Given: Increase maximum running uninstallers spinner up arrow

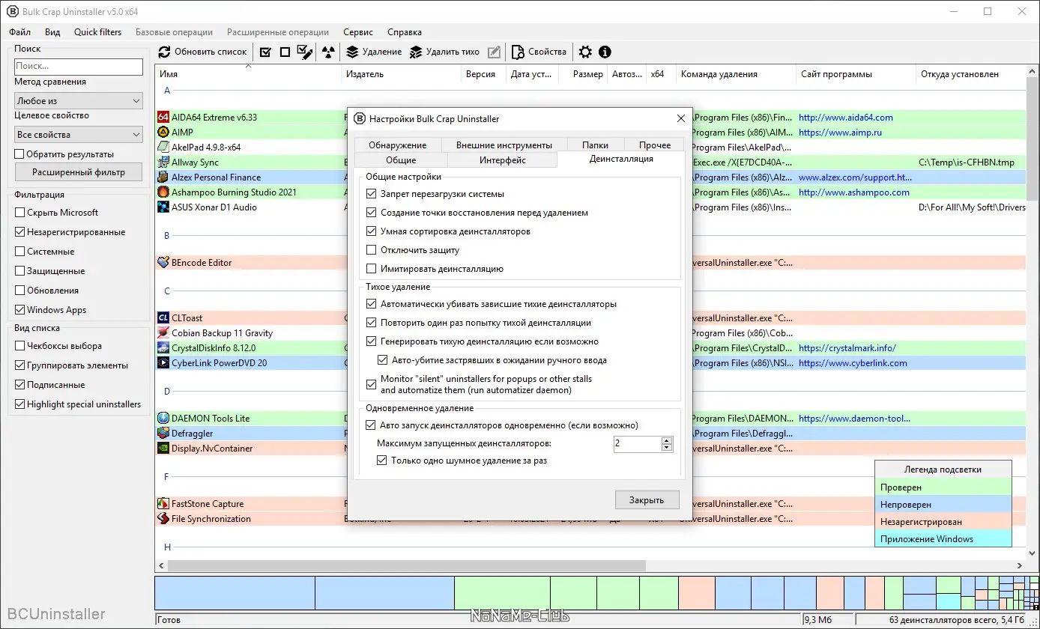Looking at the screenshot, I should (x=667, y=440).
